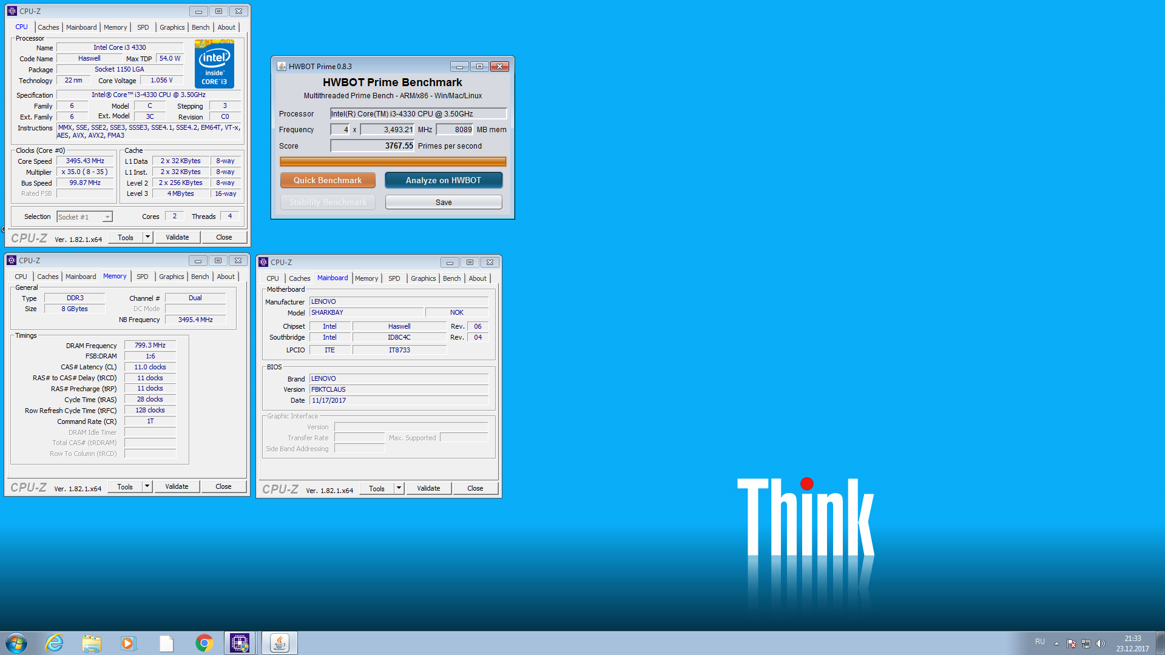Click Analyze on HWBOT
The image size is (1165, 655).
[x=444, y=180]
